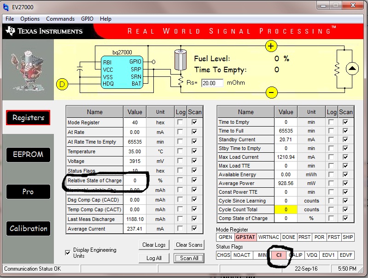Click the Max Load Current value 1210.94

click(286, 157)
